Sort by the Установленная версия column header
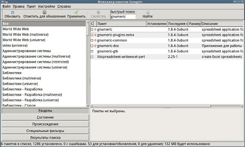Screen dimensions: 245x147 pos(157,24)
